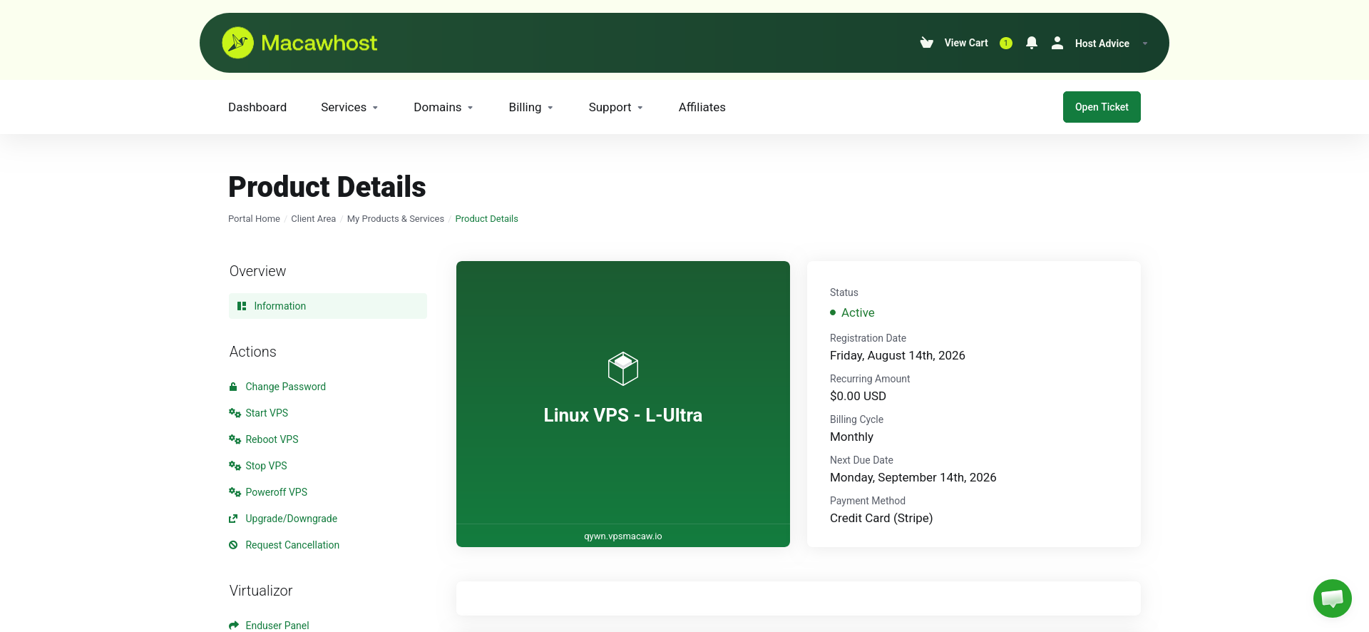The height and width of the screenshot is (632, 1369).
Task: Click the Virtualizor section heading
Action: [x=261, y=591]
